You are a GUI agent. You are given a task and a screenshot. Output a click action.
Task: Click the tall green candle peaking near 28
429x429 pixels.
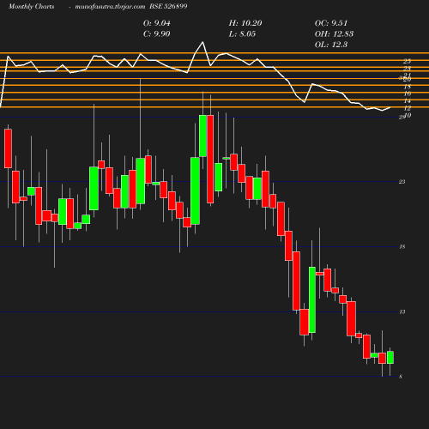click(202, 136)
